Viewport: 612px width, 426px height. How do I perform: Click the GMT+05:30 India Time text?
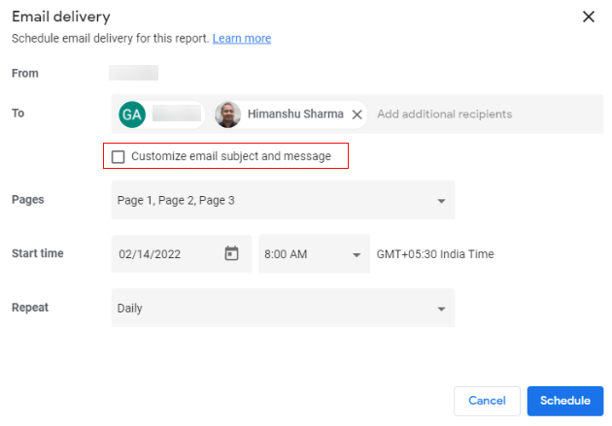(x=435, y=254)
